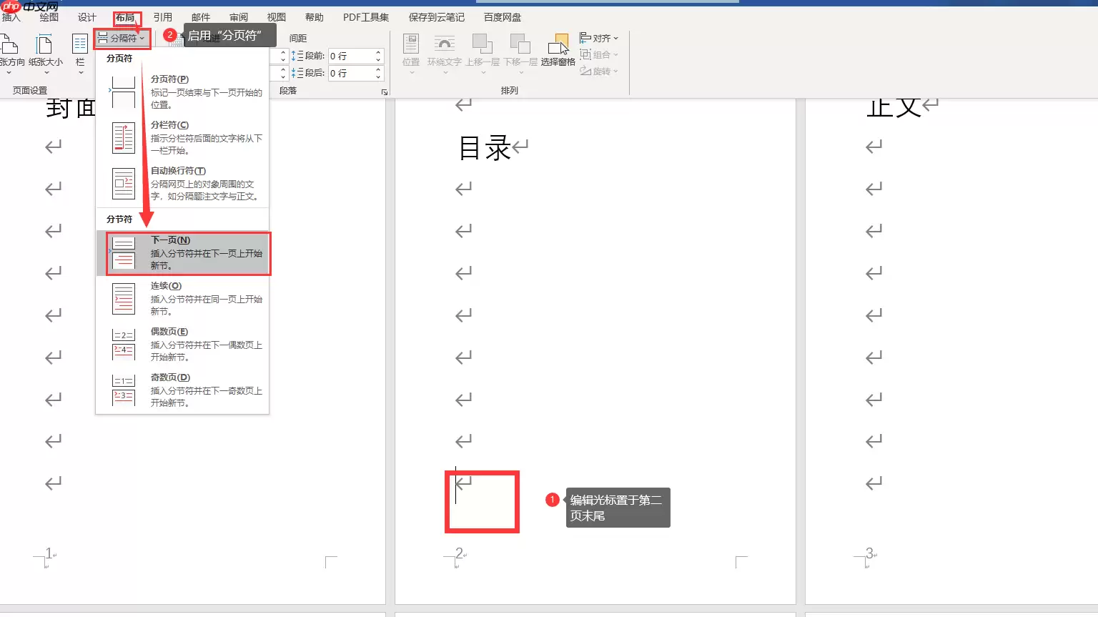Choose 下一页(N) next page section break
The width and height of the screenshot is (1098, 617).
point(182,253)
